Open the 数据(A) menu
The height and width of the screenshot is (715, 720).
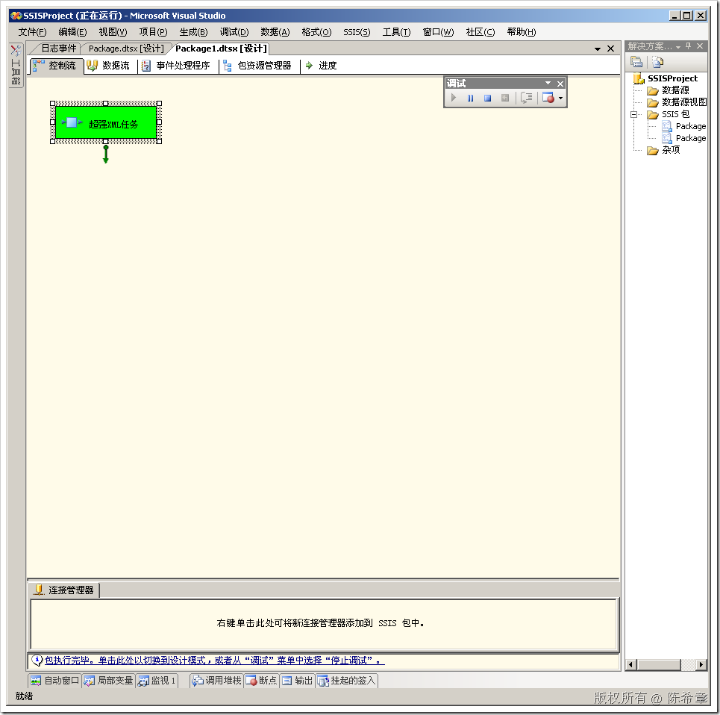(275, 32)
